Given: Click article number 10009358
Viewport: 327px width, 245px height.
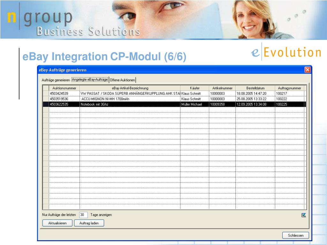Looking at the screenshot, I should (x=222, y=104).
